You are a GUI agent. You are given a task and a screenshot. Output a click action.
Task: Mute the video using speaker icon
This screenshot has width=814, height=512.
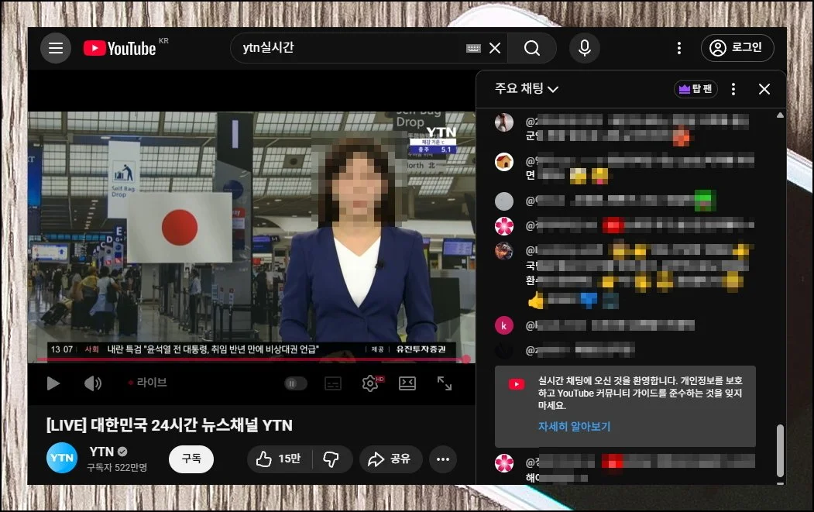point(93,383)
